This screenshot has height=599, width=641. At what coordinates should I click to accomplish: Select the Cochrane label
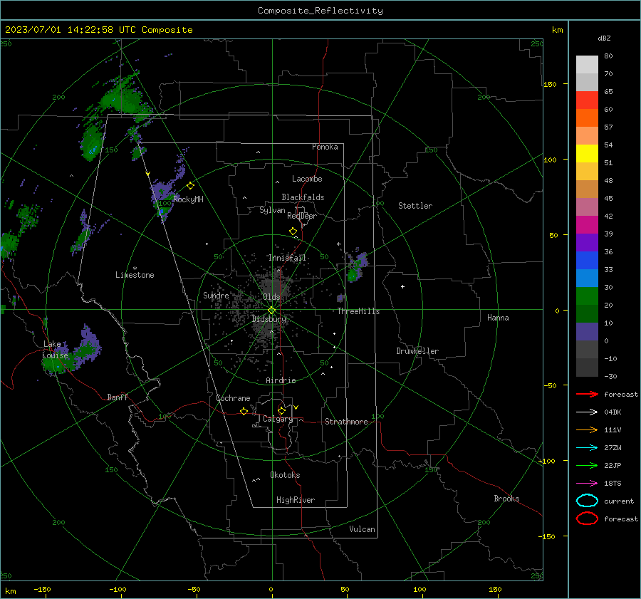(233, 398)
